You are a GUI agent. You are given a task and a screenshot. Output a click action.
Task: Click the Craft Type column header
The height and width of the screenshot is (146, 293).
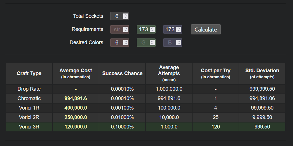[x=29, y=73]
